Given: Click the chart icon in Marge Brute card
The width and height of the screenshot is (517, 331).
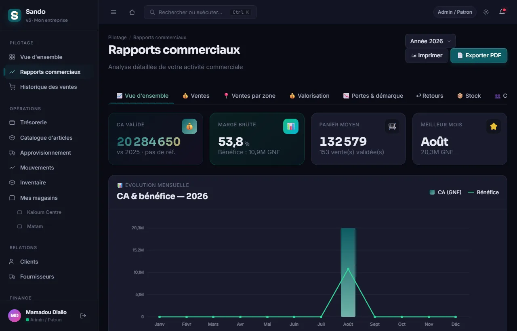Looking at the screenshot, I should click(291, 126).
